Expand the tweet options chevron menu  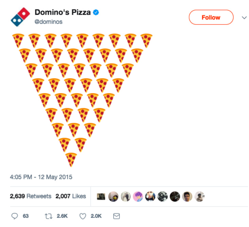244,18
